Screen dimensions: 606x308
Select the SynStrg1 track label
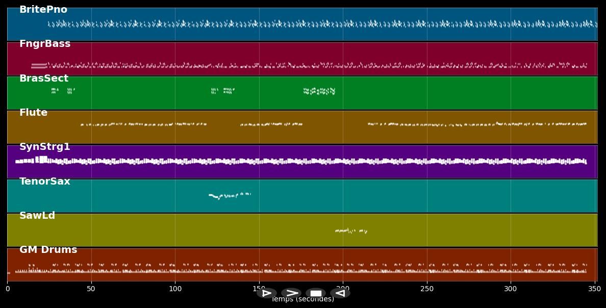click(45, 147)
